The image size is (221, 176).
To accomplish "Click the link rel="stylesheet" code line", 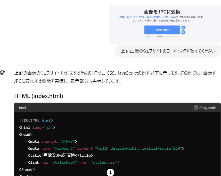I will [74, 162].
